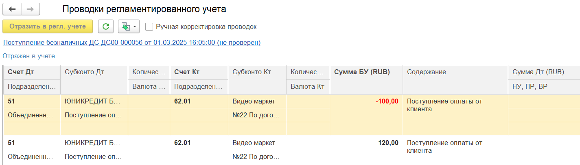
Task: Click Сумма БУ (RUB) column header
Action: [x=366, y=72]
